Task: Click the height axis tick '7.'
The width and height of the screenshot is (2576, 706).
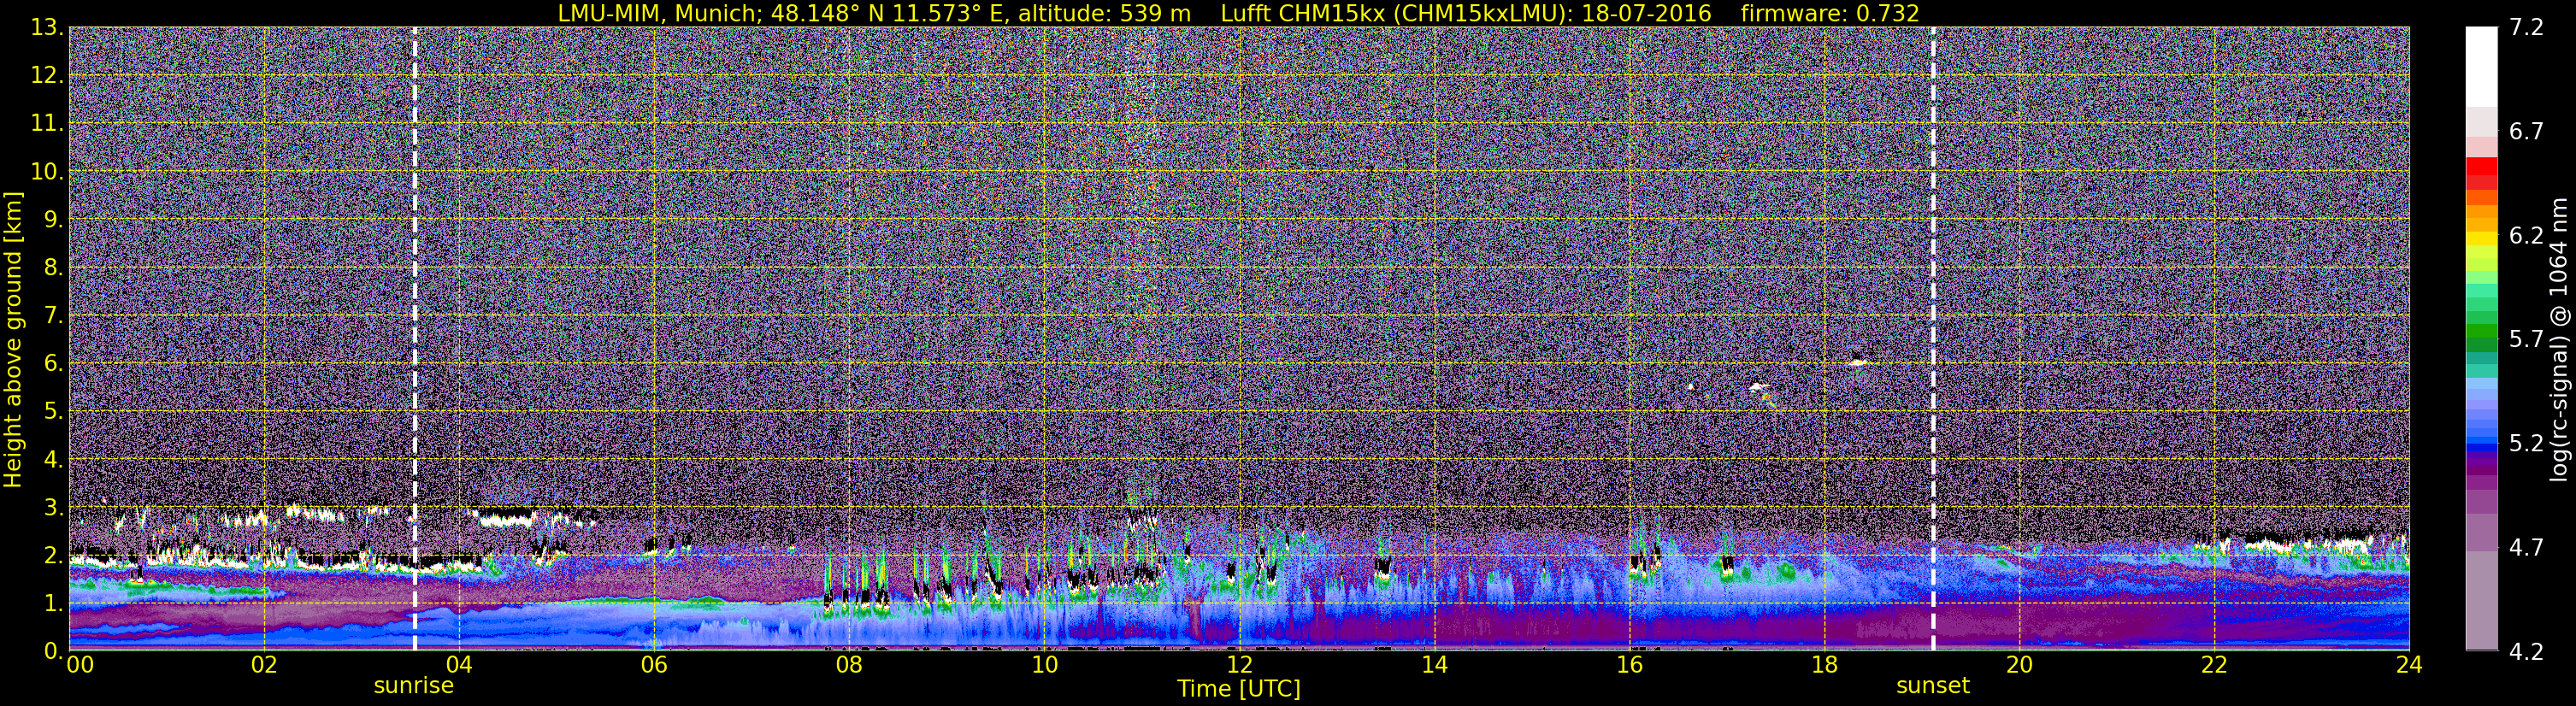Action: [x=54, y=315]
